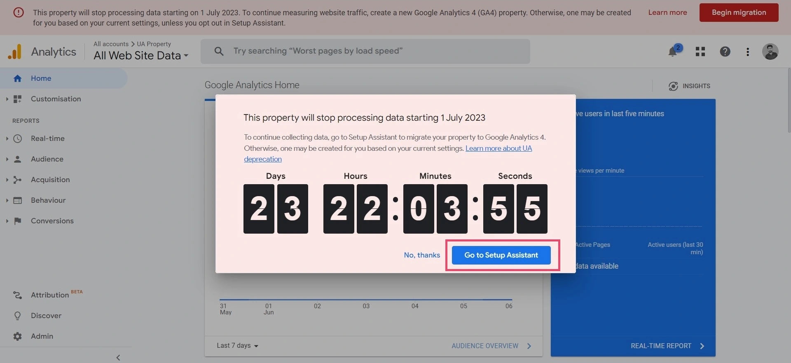
Task: Open the Help question mark icon
Action: (x=725, y=52)
